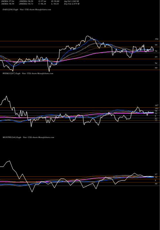Select the close price C: 96.18
The height and width of the screenshot is (230, 160).
43,4
